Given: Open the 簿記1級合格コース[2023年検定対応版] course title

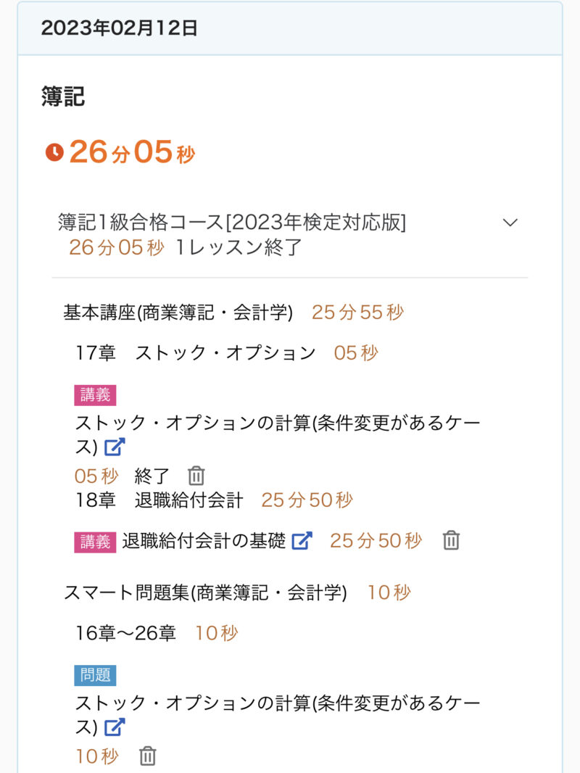Looking at the screenshot, I should (x=232, y=223).
